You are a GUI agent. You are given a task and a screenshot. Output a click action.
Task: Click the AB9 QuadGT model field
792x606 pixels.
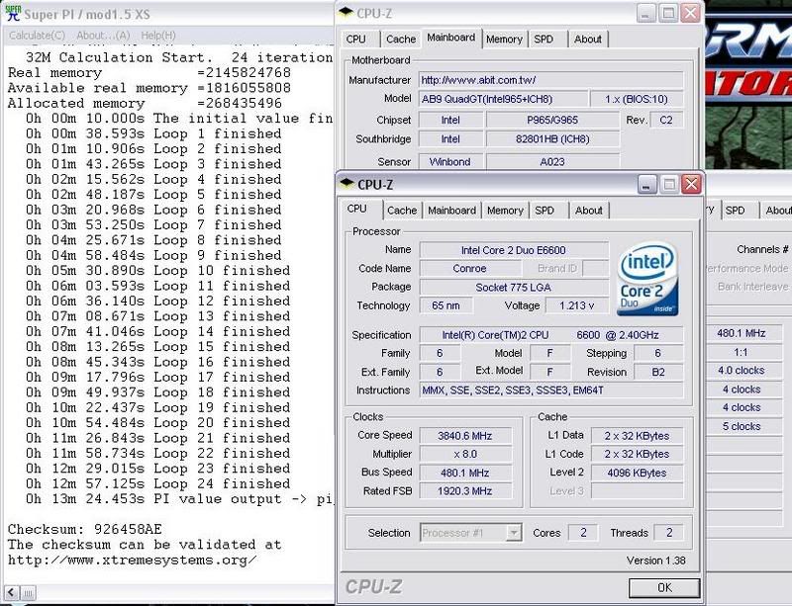pos(504,99)
